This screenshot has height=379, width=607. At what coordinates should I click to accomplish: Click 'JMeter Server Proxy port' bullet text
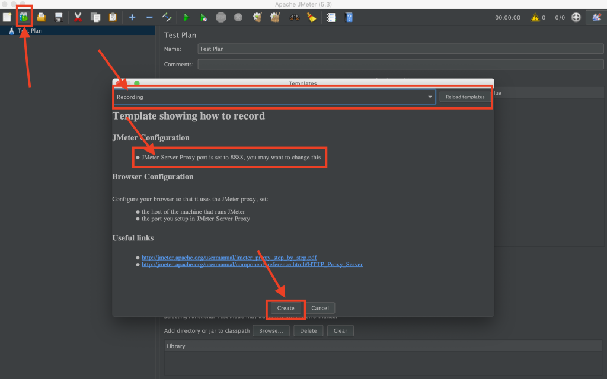click(x=231, y=158)
